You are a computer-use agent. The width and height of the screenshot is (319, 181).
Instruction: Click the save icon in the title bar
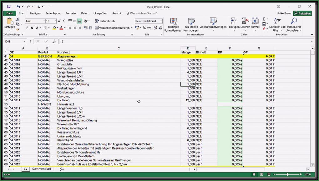point(9,6)
